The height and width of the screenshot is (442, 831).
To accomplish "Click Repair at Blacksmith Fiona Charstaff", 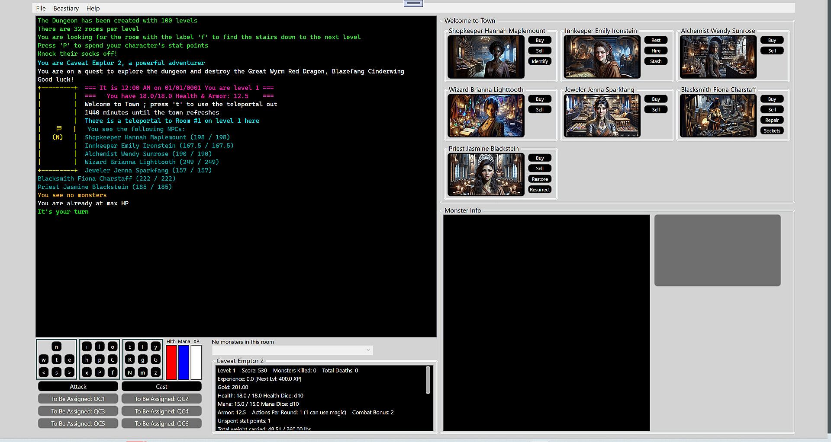I will click(x=772, y=120).
